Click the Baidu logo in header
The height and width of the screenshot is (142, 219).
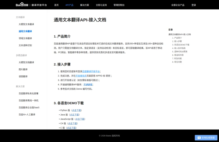[22, 4]
